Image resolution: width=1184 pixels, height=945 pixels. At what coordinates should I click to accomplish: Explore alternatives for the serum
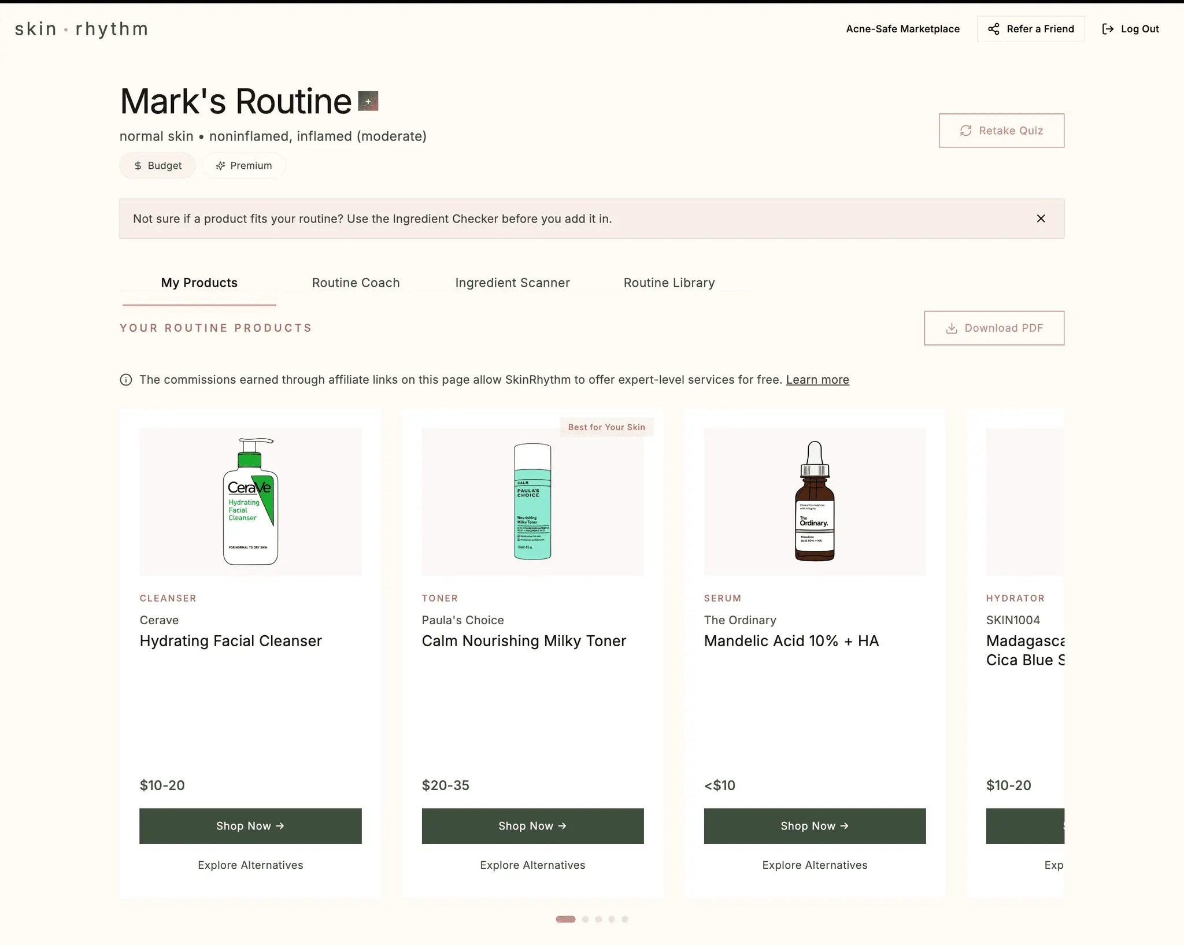click(815, 865)
